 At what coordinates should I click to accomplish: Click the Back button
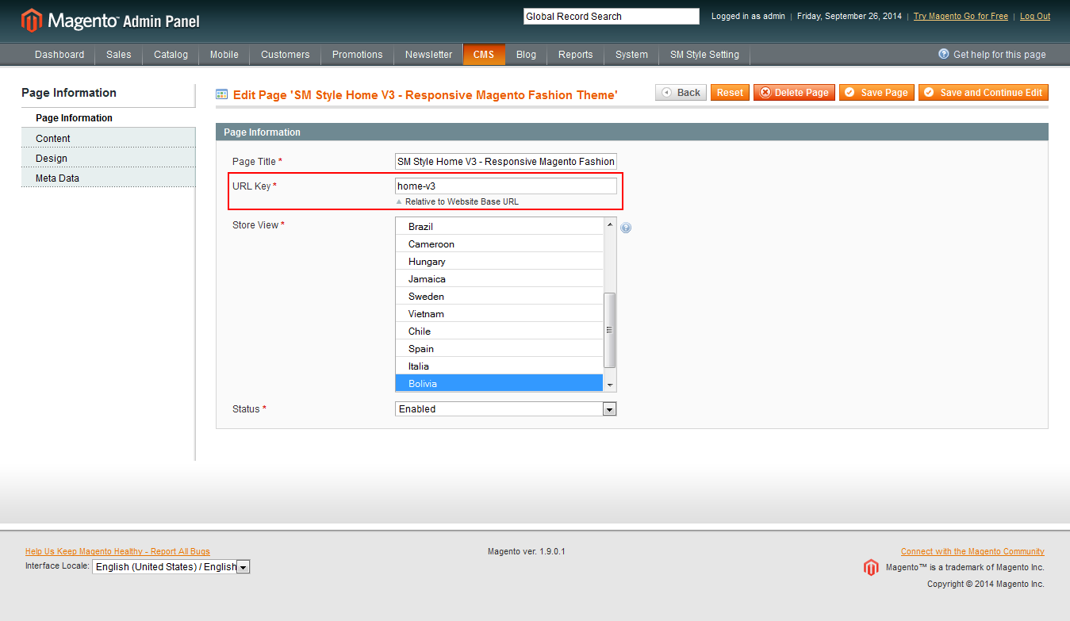[681, 93]
